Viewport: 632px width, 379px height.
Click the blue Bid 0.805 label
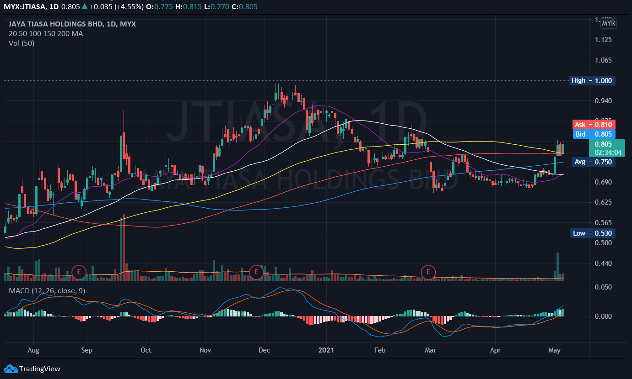coord(594,134)
